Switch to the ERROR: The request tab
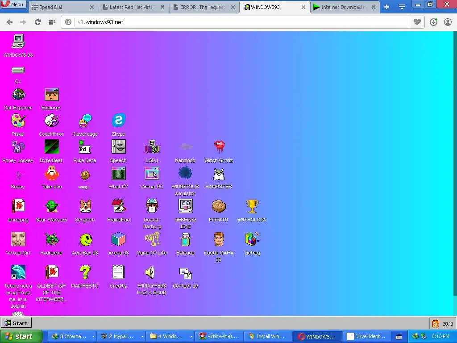 204,7
